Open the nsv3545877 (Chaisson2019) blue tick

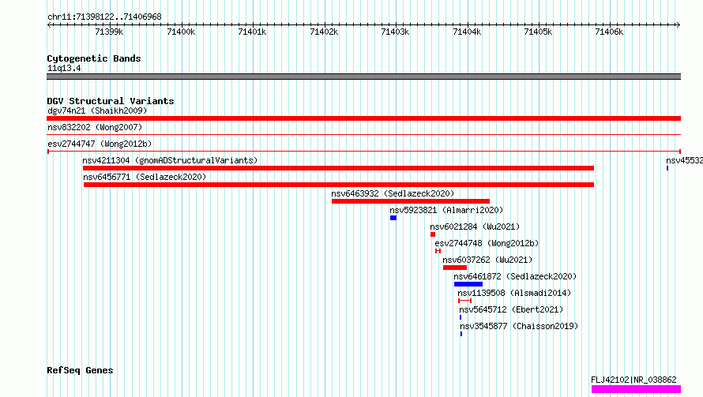click(461, 334)
